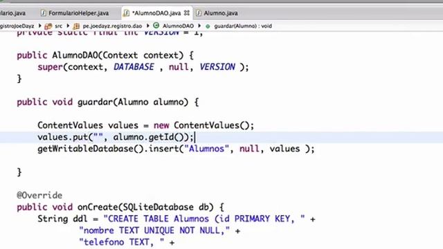Select the guardar(Alumno) : void breadcrumb
The image size is (443, 249).
pos(243,26)
